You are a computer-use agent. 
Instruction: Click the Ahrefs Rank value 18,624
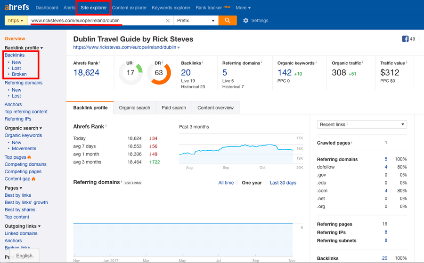coord(86,72)
